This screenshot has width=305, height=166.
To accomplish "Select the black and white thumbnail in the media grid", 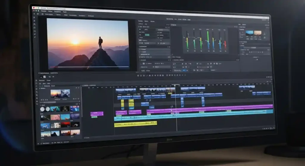I will [55, 126].
